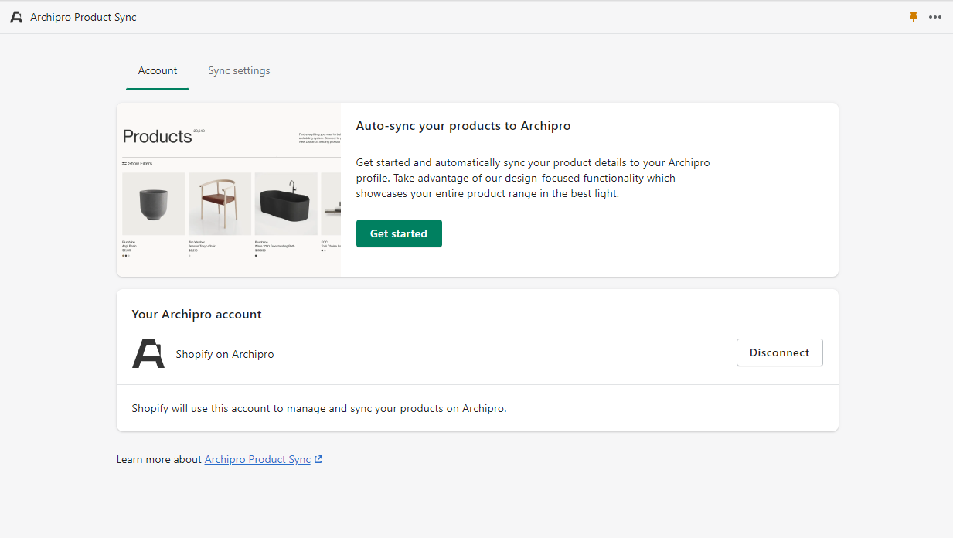
Task: Click the Products preview image
Action: click(x=229, y=189)
